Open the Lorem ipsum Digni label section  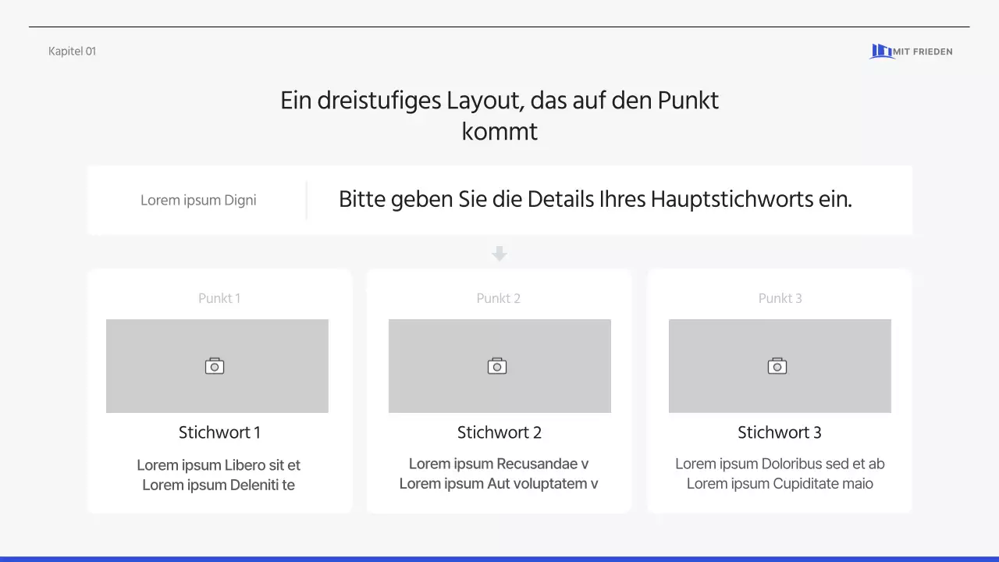tap(198, 200)
